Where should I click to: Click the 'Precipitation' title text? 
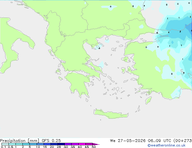coord(13,141)
